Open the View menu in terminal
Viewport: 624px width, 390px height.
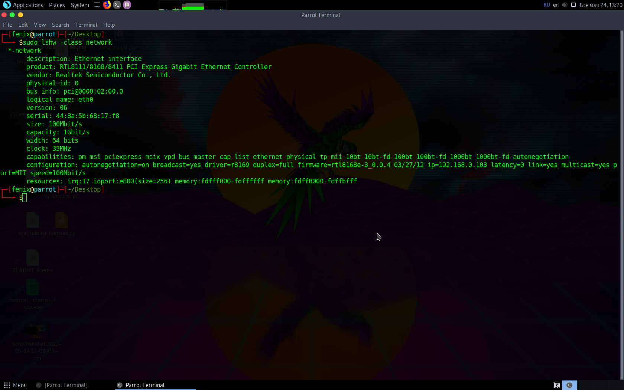(x=40, y=25)
